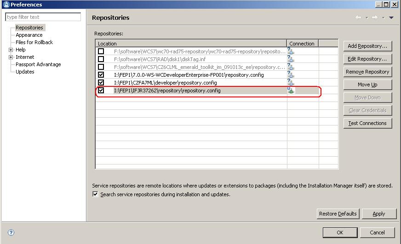Focus the type filter text field
This screenshot has width=401, height=244.
coord(43,17)
